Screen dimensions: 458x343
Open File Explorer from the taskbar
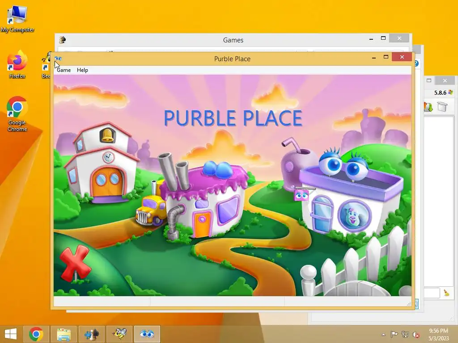click(x=64, y=334)
